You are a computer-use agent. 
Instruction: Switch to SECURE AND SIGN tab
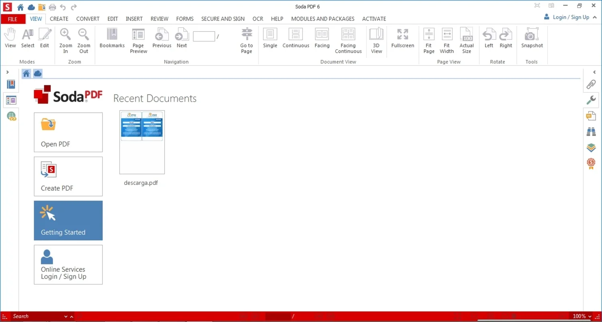223,19
